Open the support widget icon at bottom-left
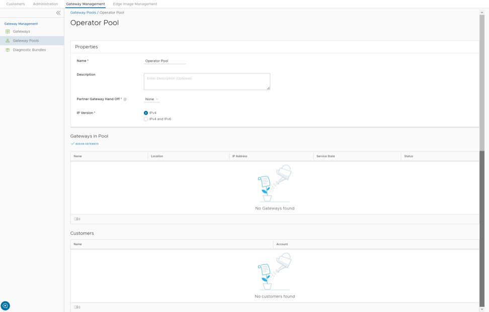 6,305
